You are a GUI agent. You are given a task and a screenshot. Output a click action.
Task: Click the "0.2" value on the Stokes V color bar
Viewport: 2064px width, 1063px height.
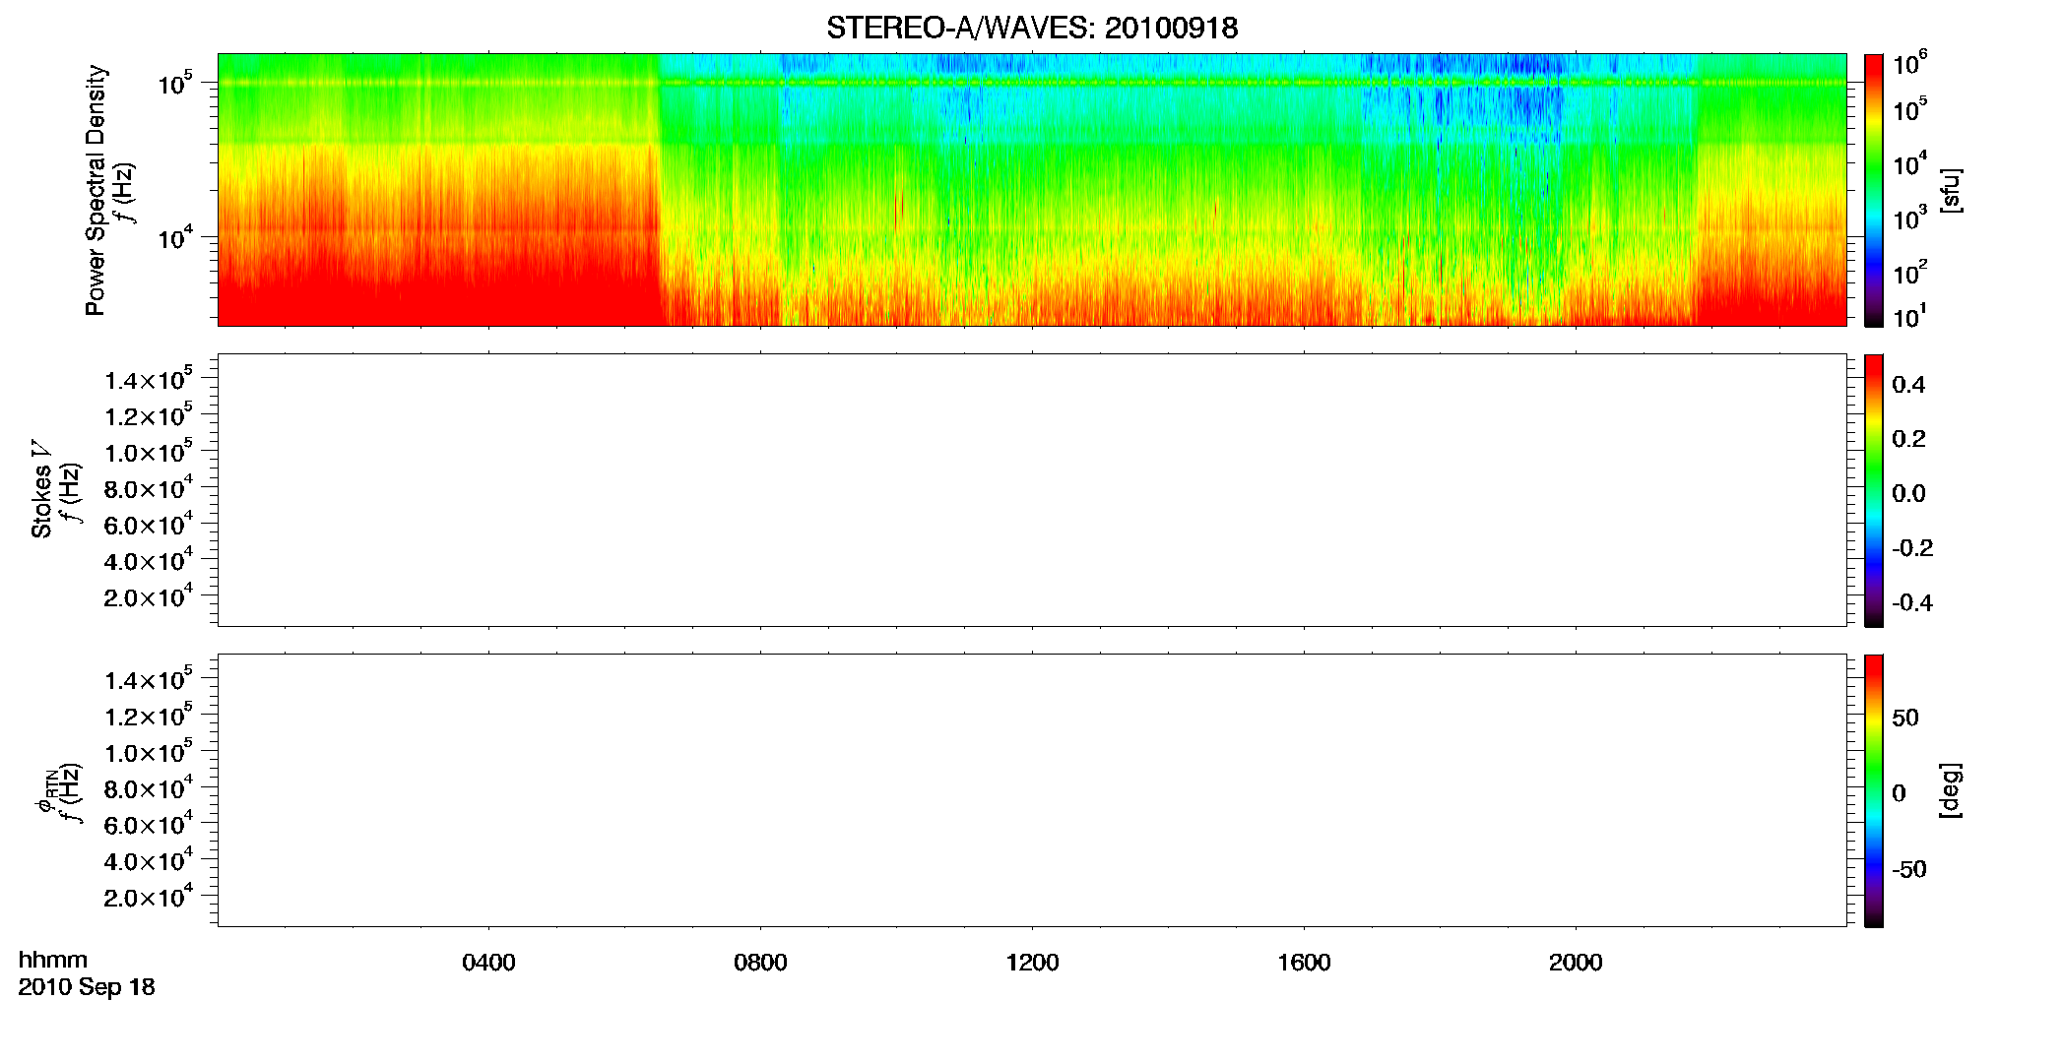[1908, 439]
